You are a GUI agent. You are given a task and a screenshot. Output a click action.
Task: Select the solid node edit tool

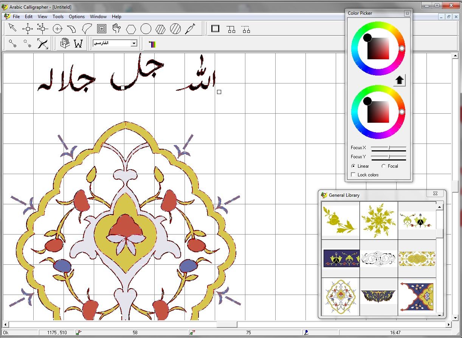point(12,43)
